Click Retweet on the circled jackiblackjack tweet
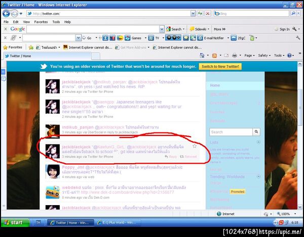Screen dimensions: 304x237 click(x=188, y=157)
